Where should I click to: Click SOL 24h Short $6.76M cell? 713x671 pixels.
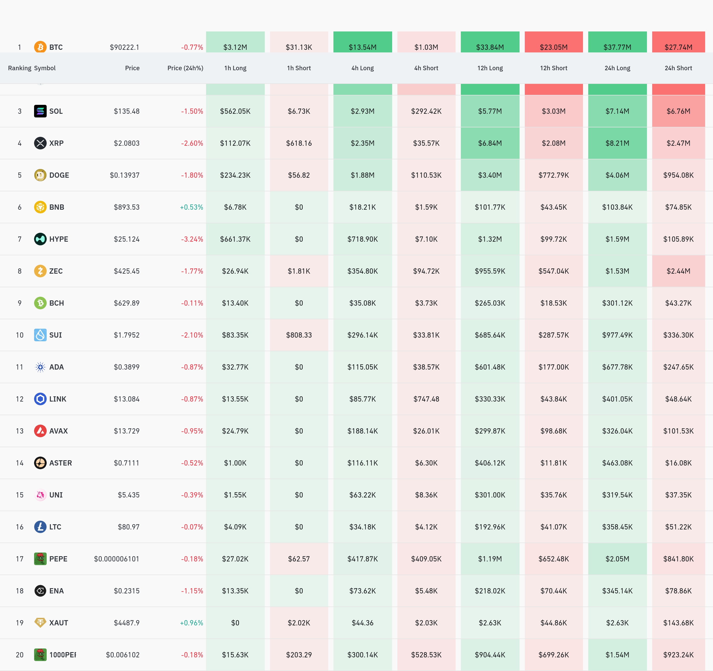coord(678,111)
